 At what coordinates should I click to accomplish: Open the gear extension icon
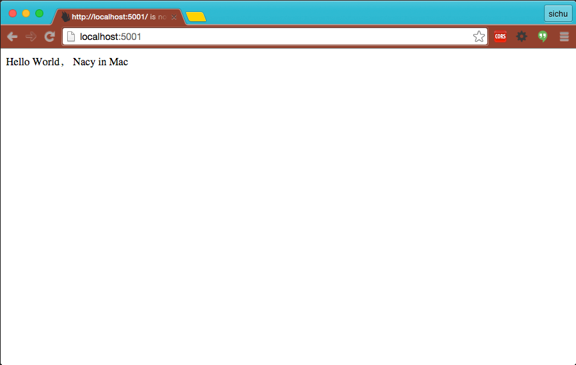click(521, 37)
